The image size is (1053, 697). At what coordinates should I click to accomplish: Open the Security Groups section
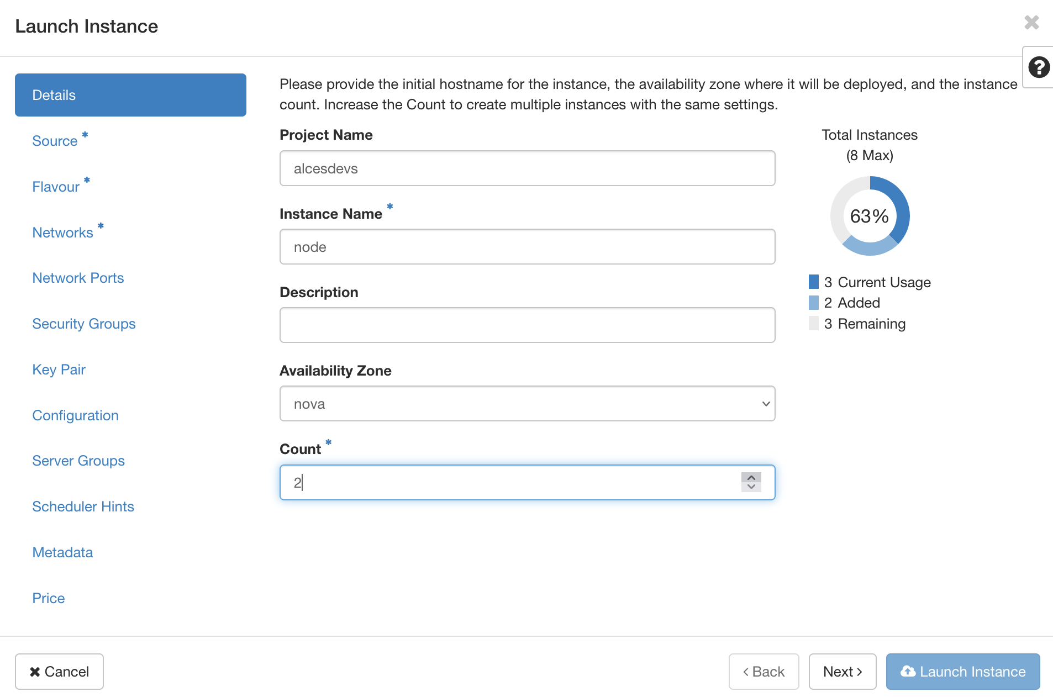click(x=84, y=324)
